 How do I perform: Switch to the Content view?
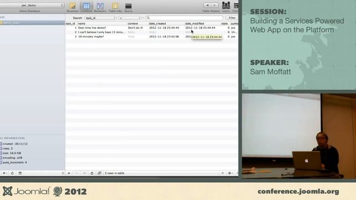(86, 7)
